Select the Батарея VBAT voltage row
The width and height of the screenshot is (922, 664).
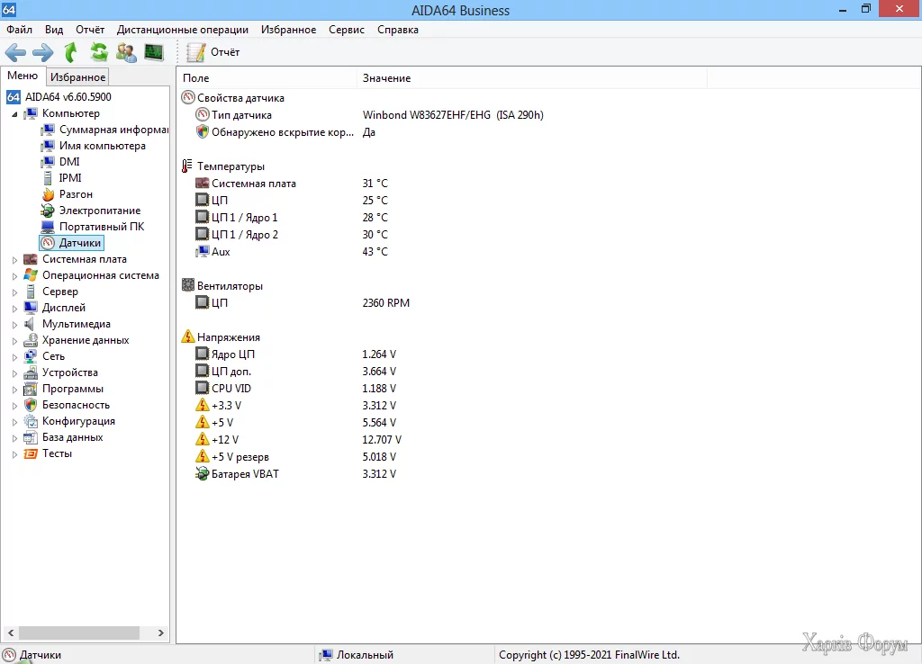pyautogui.click(x=245, y=474)
